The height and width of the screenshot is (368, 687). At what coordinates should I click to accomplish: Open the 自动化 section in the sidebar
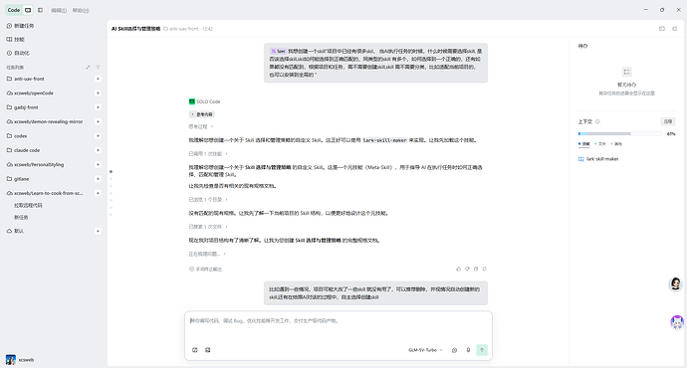pos(18,53)
